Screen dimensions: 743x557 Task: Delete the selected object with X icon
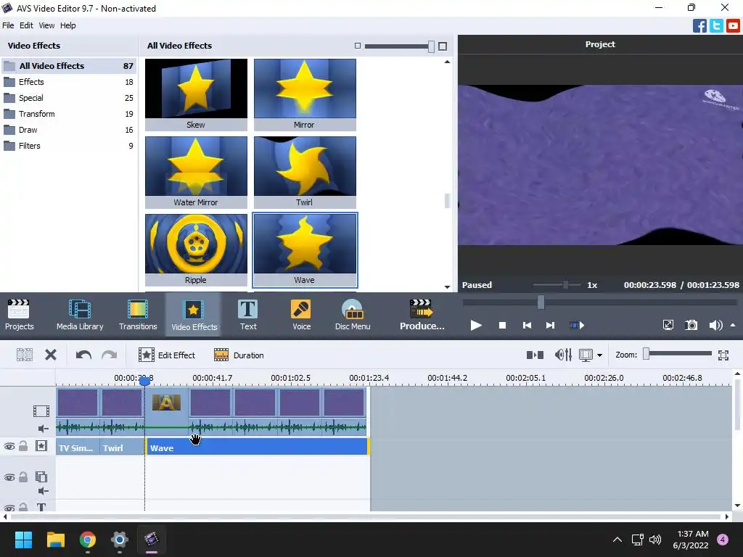(51, 355)
